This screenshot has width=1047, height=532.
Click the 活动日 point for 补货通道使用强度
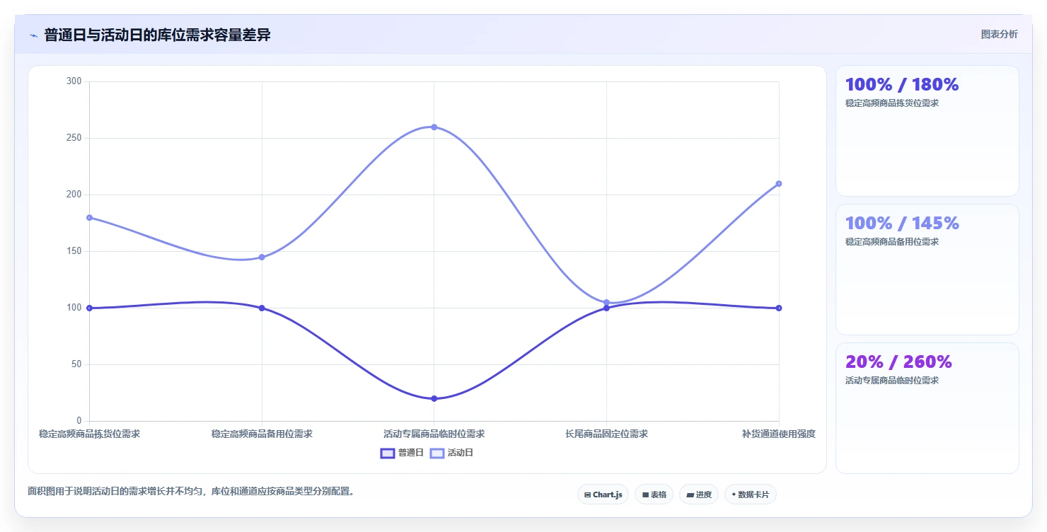(x=778, y=184)
